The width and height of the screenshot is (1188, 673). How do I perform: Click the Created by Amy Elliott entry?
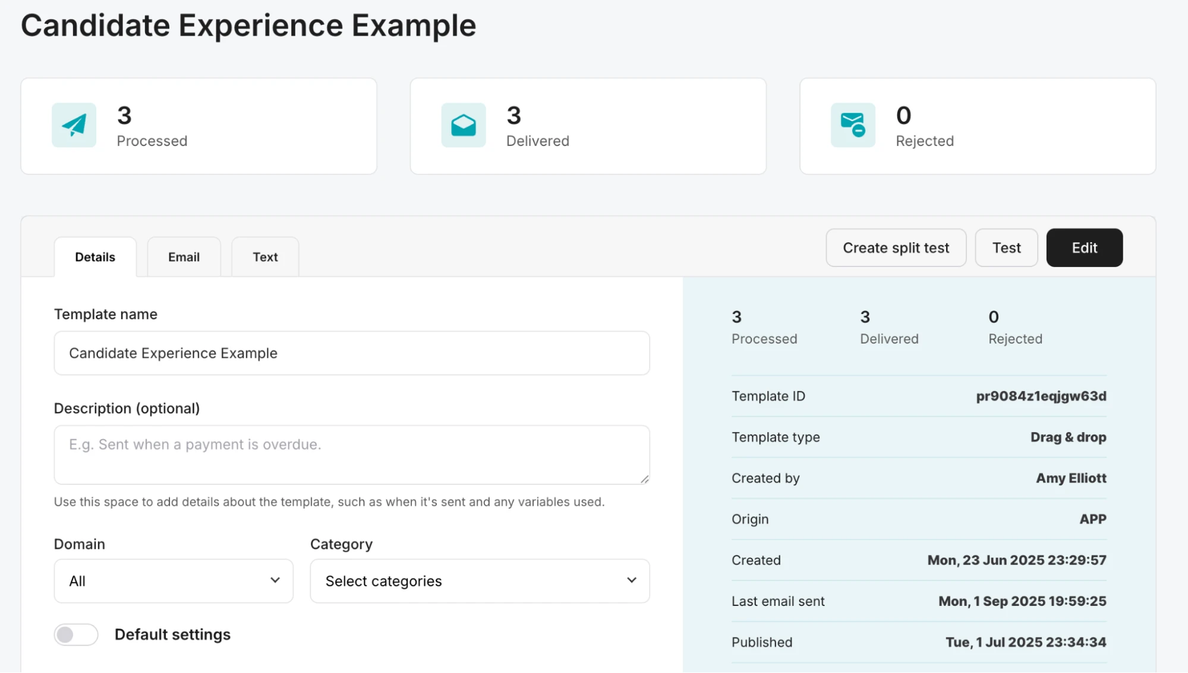coord(918,478)
